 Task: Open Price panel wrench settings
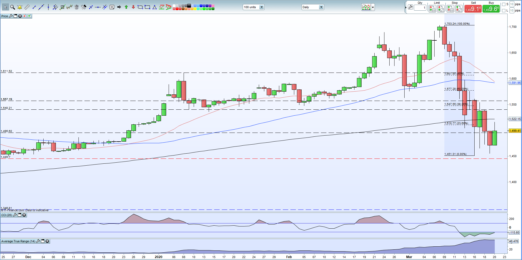pyautogui.click(x=11, y=16)
